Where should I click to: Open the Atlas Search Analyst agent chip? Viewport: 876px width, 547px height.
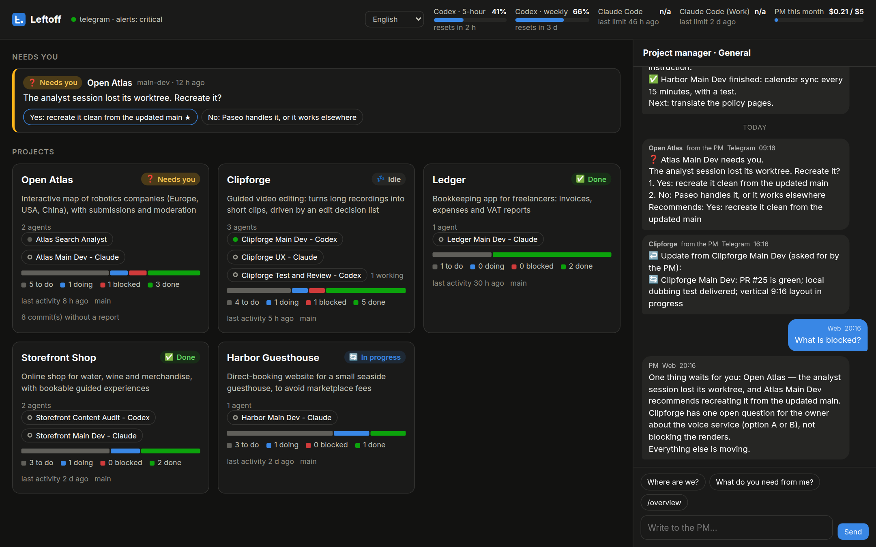[x=67, y=239]
